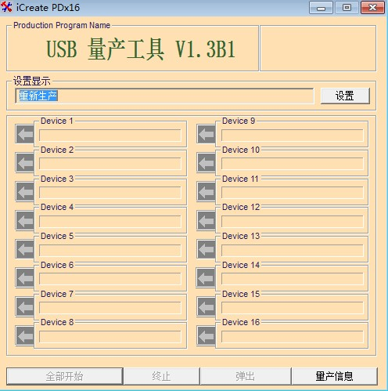The image size is (388, 391).
Task: Click the 终止 stop button
Action: 161,376
